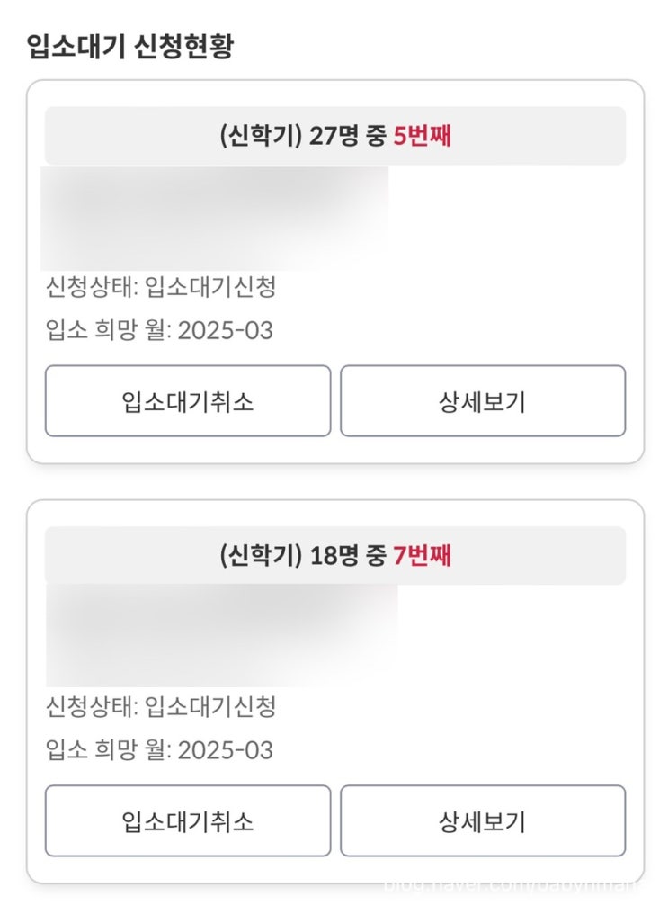668x905 pixels.
Task: Click the (신학기) label in the 18명 banner
Action: coord(260,555)
